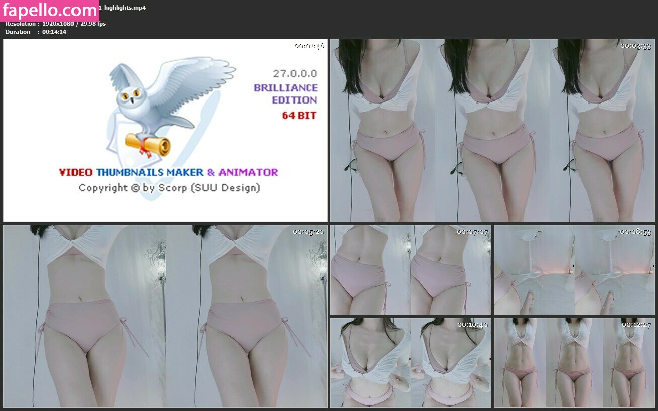Click the Resolution 1920x1080 info line
The height and width of the screenshot is (411, 658).
click(x=55, y=24)
